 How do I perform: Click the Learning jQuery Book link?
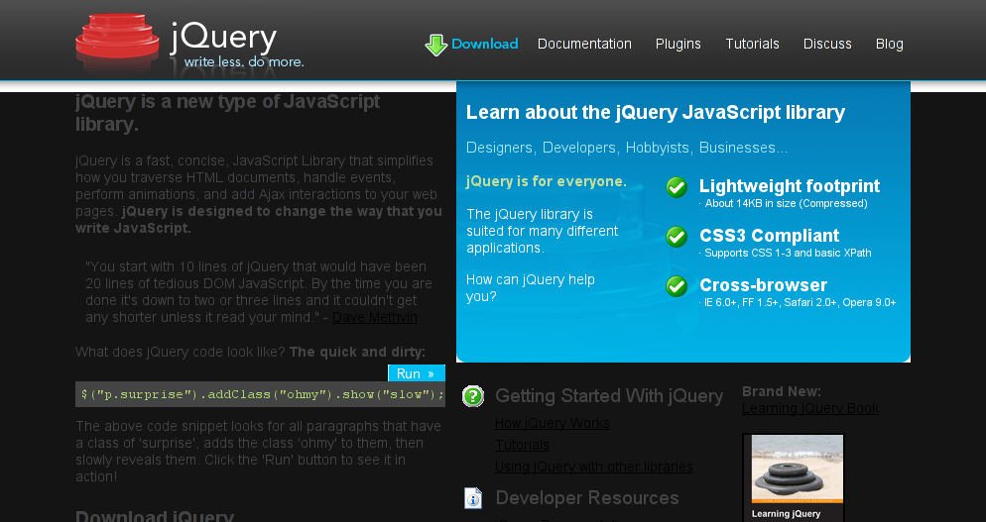[x=810, y=408]
